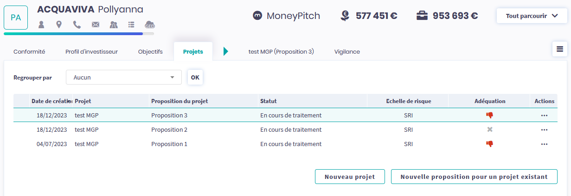Click the hamburger menu icon at right

pyautogui.click(x=560, y=49)
